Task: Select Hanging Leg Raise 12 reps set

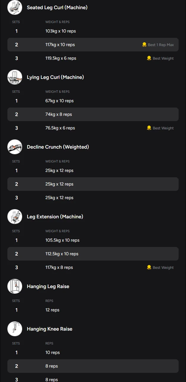Action: 52,310
